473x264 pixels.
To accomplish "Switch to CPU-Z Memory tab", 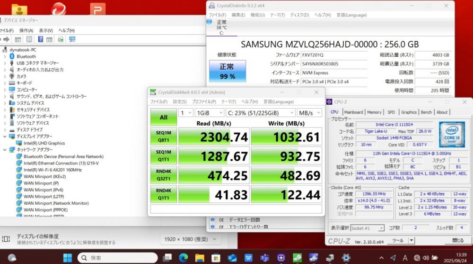I will [374, 112].
